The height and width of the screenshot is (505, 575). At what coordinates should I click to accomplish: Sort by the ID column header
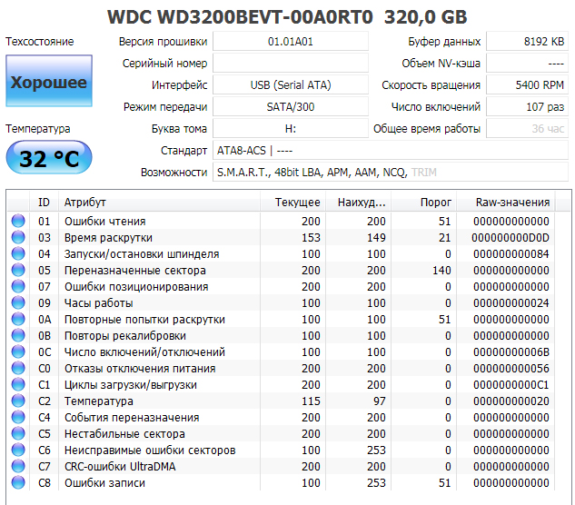44,202
